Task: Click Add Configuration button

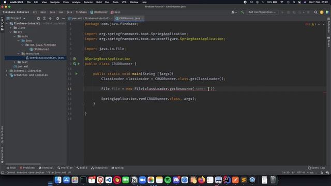Action: [x=262, y=12]
